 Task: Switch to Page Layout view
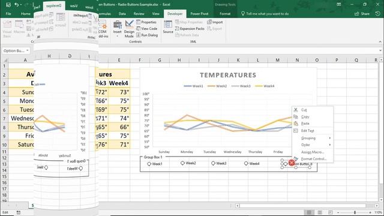point(320,212)
